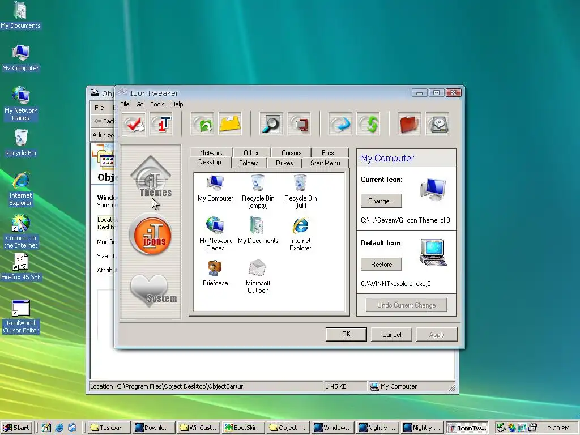Click default icon path C:\WINNT\explorer.exe,0

(x=396, y=284)
